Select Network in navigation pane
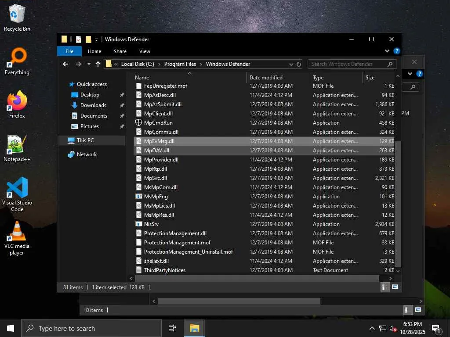The width and height of the screenshot is (450, 337). (x=87, y=154)
